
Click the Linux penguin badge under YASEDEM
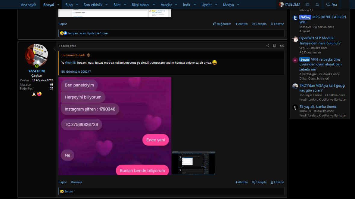34,94
